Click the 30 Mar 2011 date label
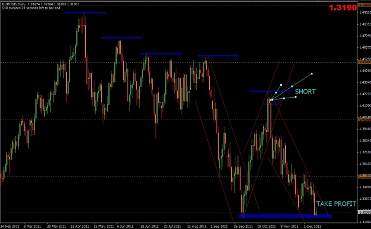The width and height of the screenshot is (371, 229). (x=56, y=227)
